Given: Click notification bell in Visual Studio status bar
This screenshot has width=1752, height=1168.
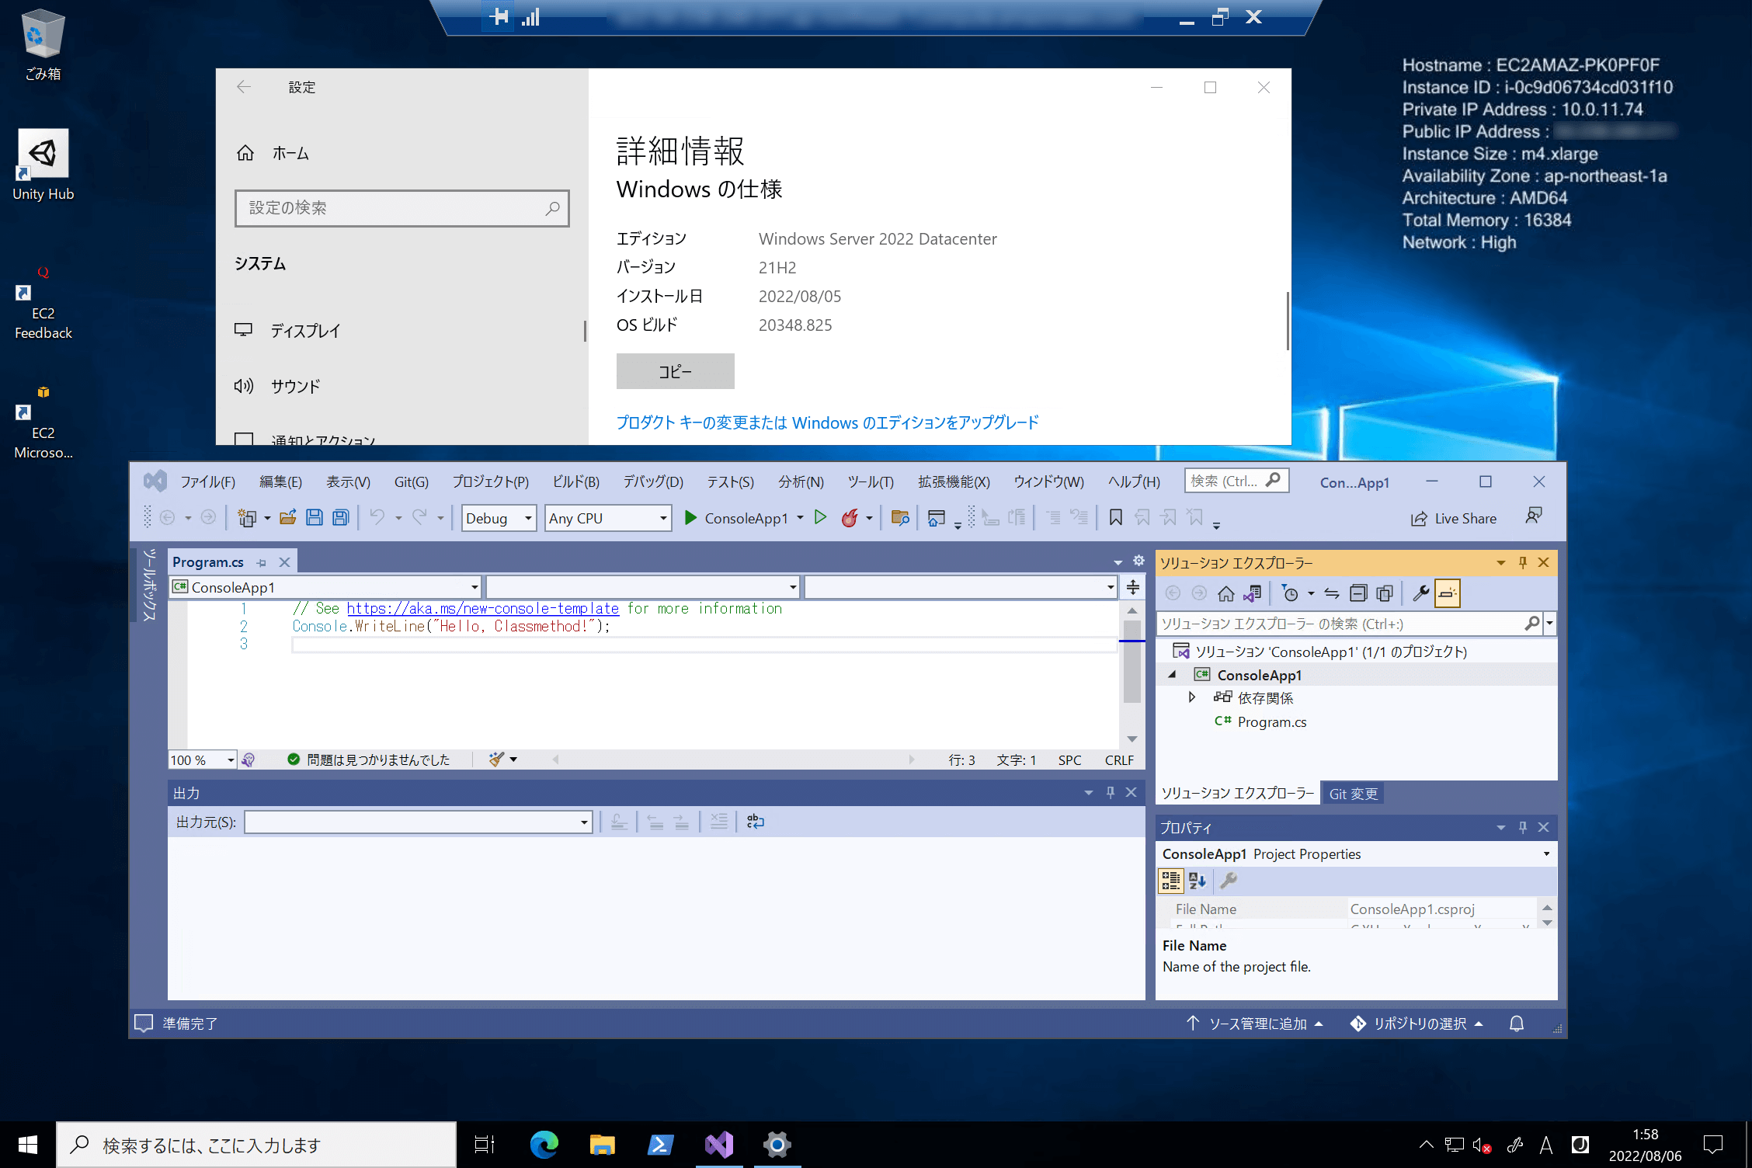Looking at the screenshot, I should click(x=1517, y=1024).
